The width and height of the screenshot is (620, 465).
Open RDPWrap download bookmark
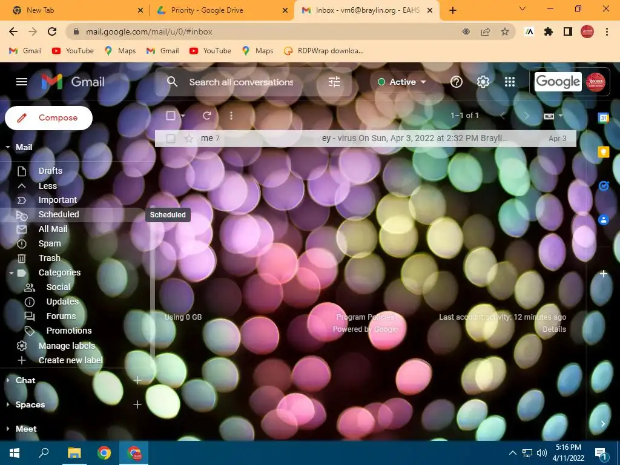[x=324, y=51]
